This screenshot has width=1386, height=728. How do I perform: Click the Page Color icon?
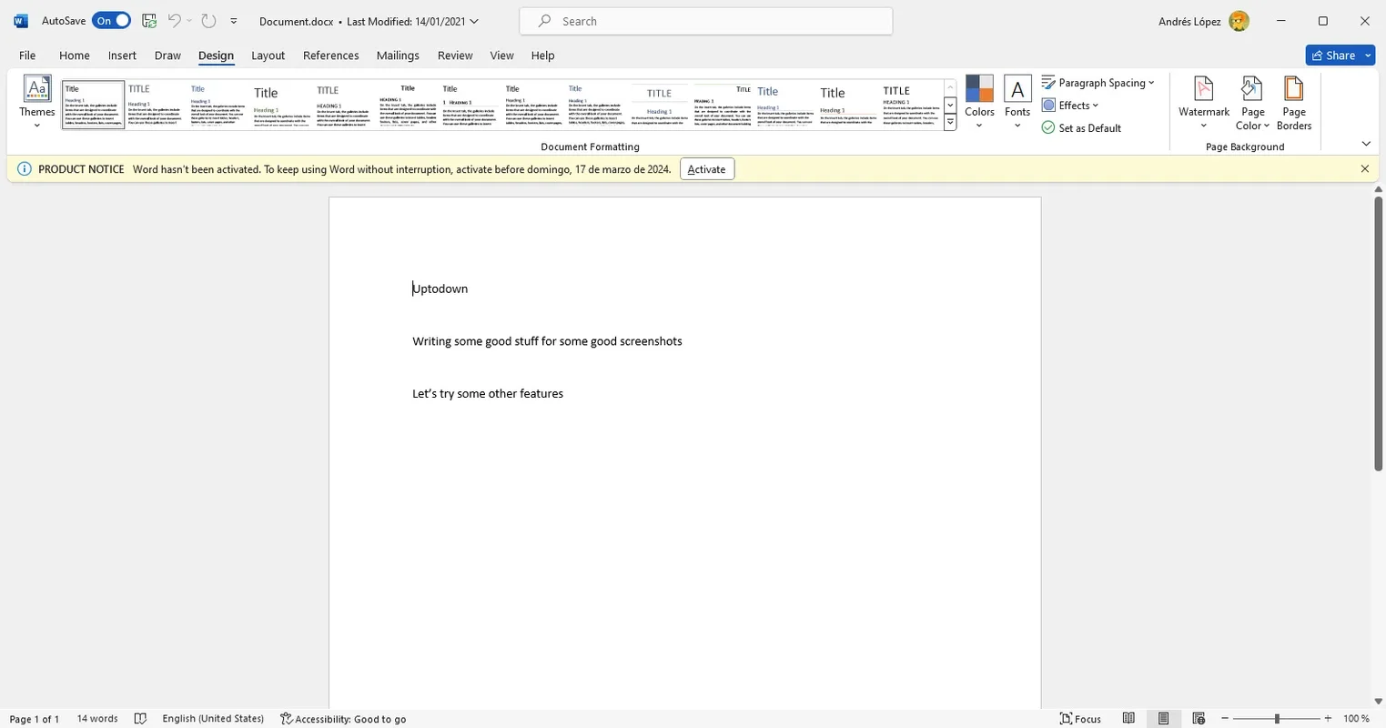tap(1252, 89)
